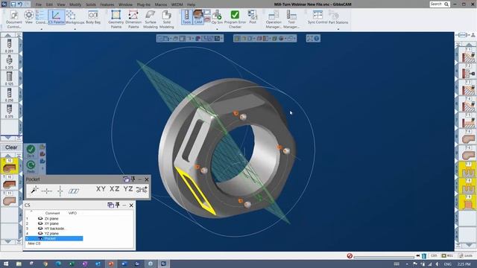Click 'New CS' in the CS list
The height and width of the screenshot is (268, 477).
click(34, 243)
